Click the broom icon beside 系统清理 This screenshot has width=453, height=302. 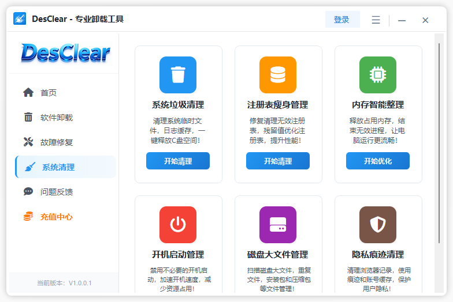[x=30, y=167]
